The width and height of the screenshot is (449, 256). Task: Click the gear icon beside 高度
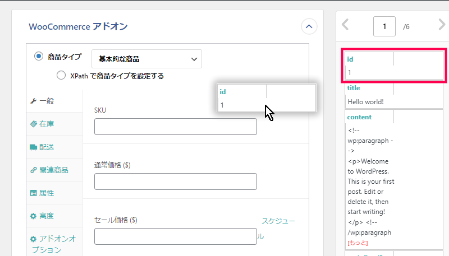34,216
